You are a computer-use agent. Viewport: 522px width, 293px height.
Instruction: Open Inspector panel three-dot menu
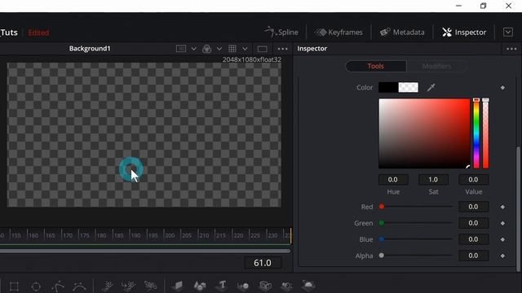click(511, 49)
